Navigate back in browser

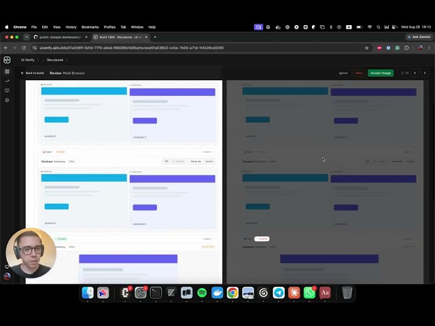(x=6, y=48)
